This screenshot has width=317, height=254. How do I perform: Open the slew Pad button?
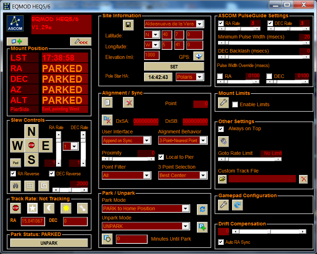point(15,163)
